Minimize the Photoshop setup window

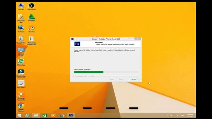pos(129,39)
